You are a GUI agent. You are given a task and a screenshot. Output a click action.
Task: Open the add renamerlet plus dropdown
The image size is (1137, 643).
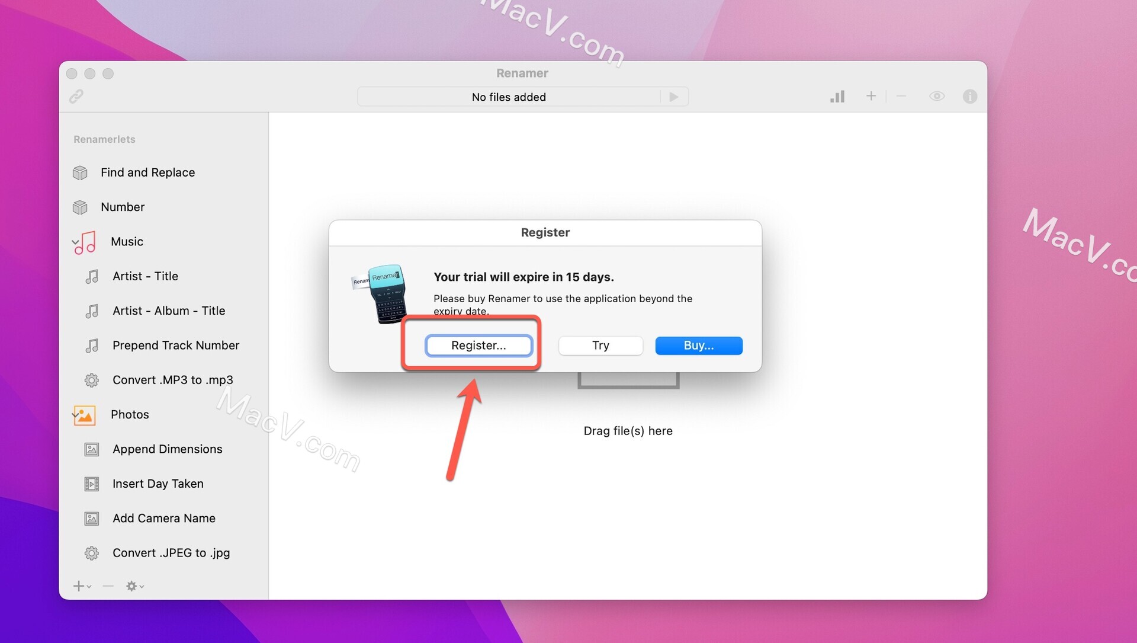point(82,586)
